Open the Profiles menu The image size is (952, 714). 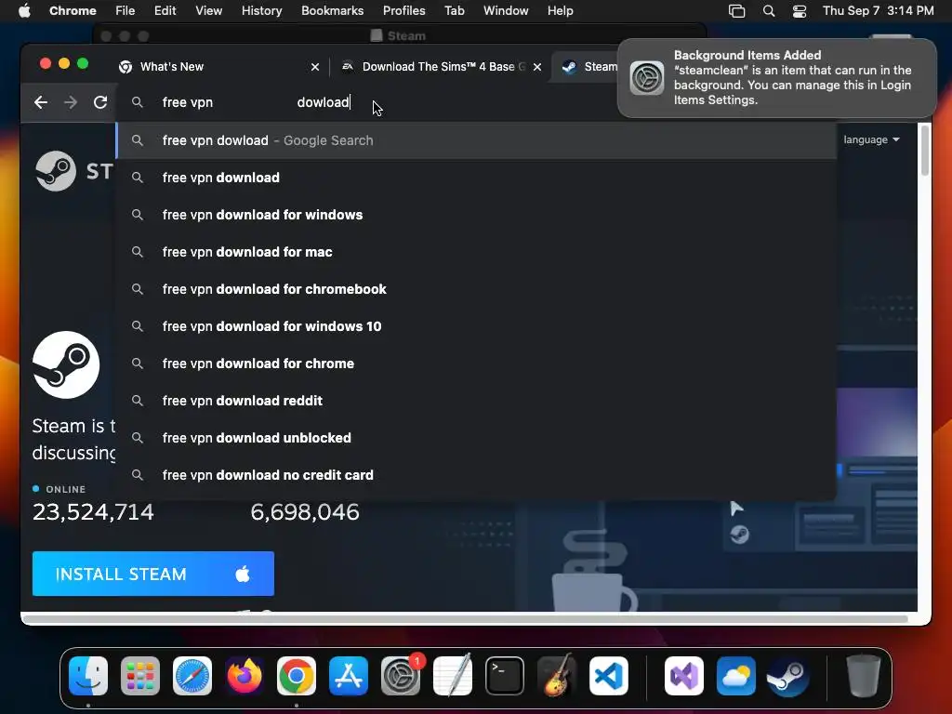[x=403, y=11]
